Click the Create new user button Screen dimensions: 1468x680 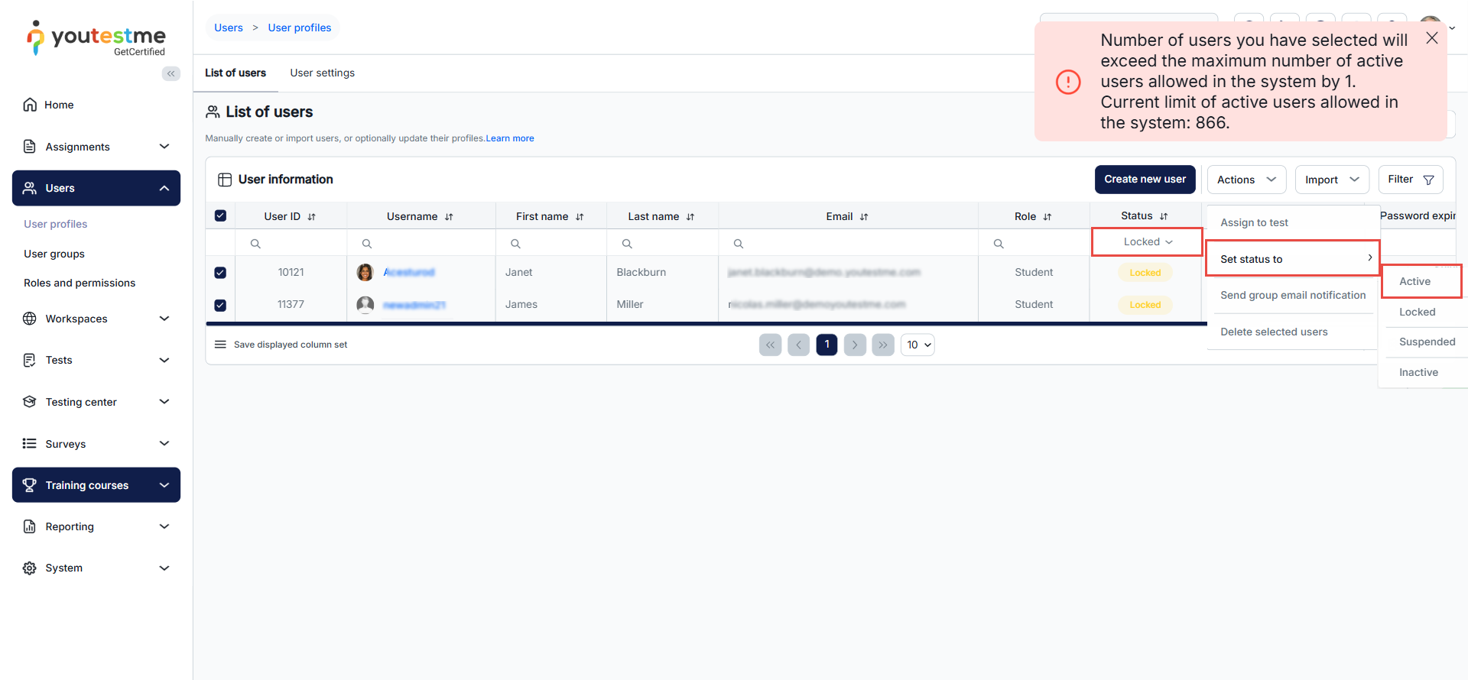[1145, 180]
